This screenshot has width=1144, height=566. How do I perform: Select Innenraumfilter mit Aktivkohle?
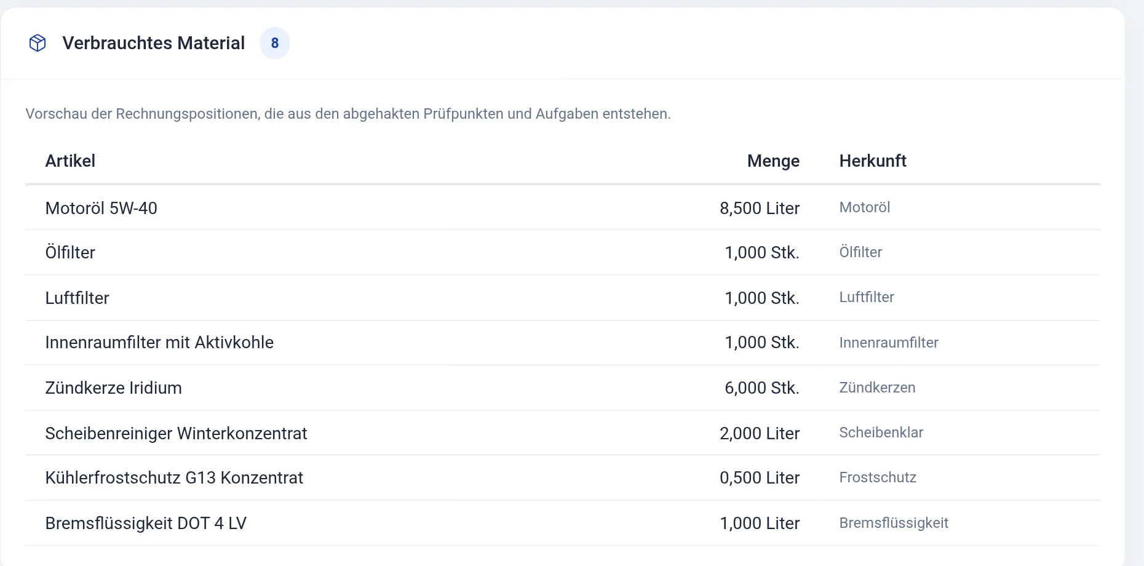(x=159, y=342)
